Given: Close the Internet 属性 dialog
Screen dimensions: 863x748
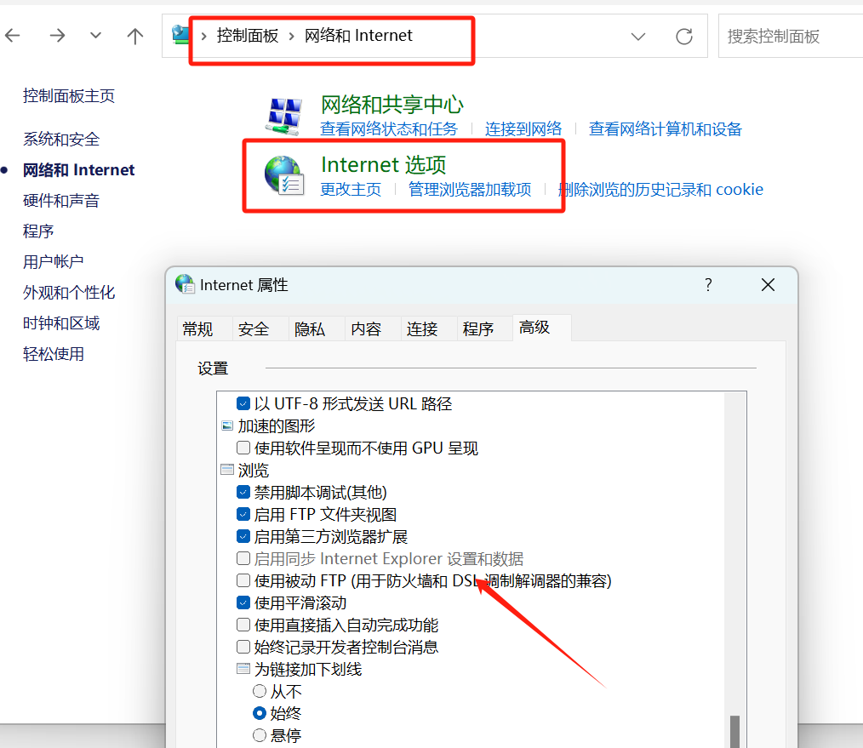Looking at the screenshot, I should (x=768, y=284).
